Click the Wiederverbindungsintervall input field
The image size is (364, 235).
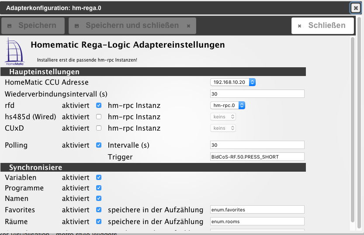click(257, 94)
